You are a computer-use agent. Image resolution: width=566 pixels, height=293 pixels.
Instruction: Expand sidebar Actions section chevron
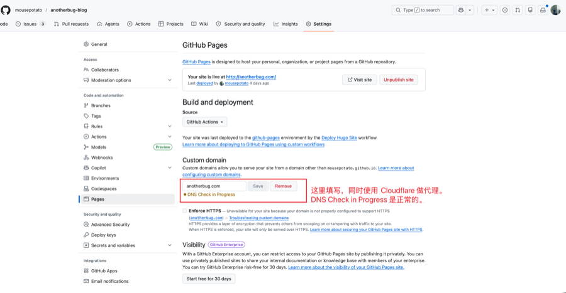170,137
